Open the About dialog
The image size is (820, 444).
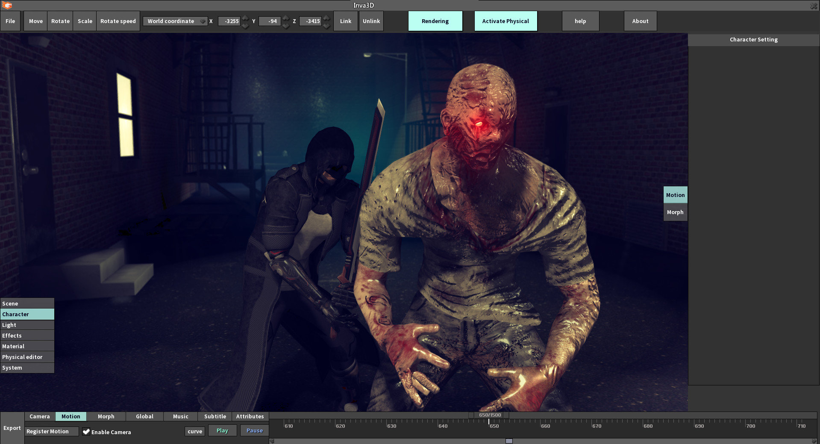[640, 21]
